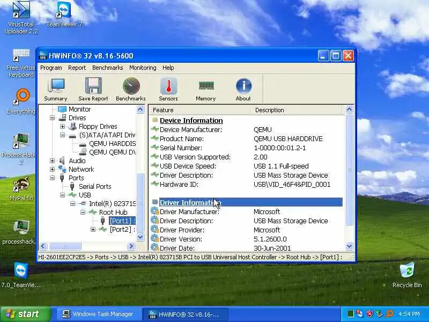Open TeamViewer 7 desktop shortcut
Image resolution: width=429 pixels, height=322 pixels.
click(x=64, y=14)
